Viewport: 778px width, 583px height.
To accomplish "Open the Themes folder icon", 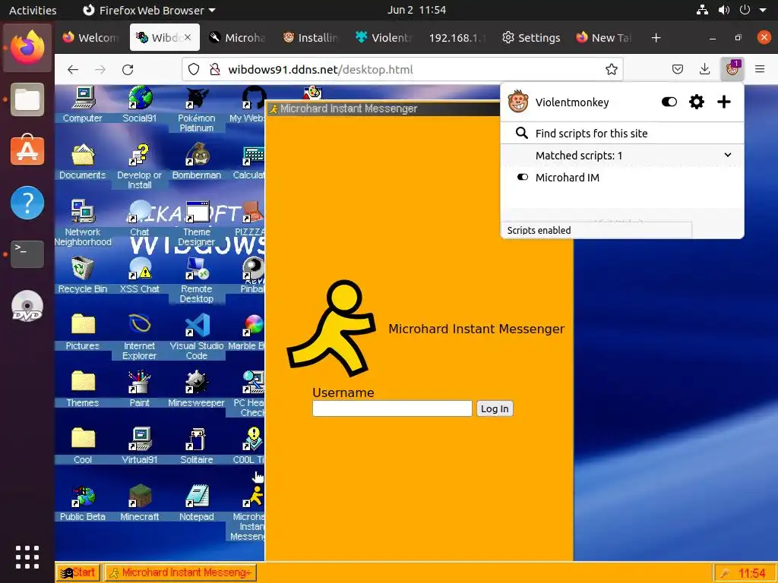I will [82, 389].
